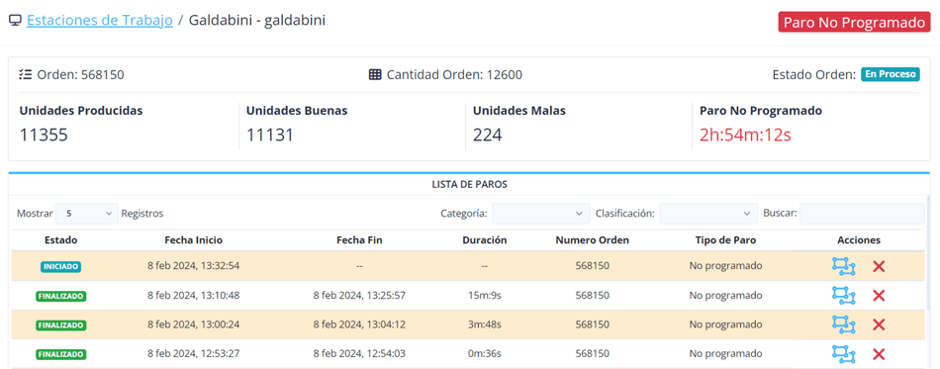The image size is (940, 369).
Task: Click red X for the 12:53:27 stop
Action: coord(879,354)
